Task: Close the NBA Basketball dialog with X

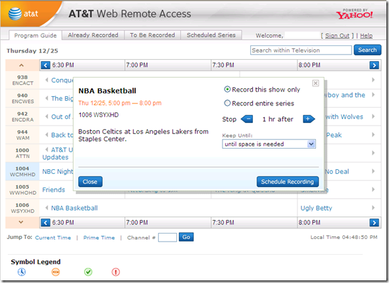Action: click(x=315, y=83)
